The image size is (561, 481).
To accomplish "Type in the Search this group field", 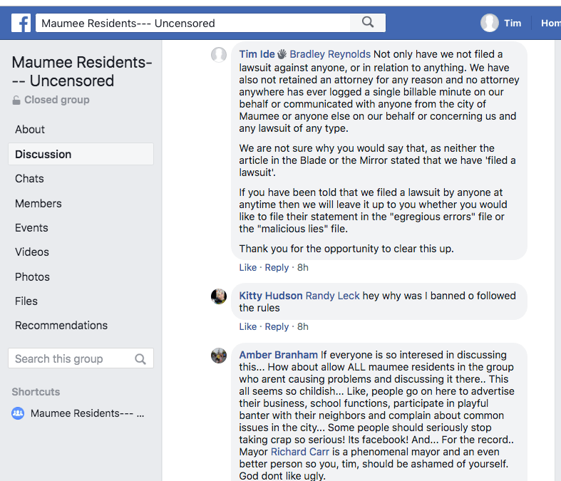I will click(71, 359).
